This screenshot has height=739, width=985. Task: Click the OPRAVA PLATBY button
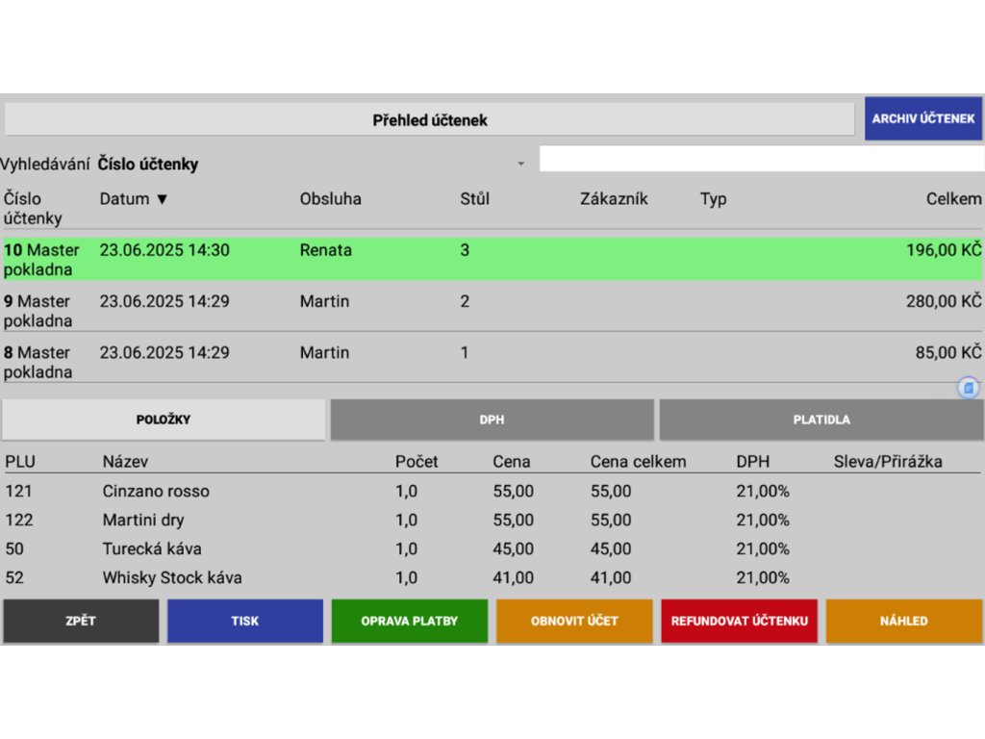[x=410, y=621]
